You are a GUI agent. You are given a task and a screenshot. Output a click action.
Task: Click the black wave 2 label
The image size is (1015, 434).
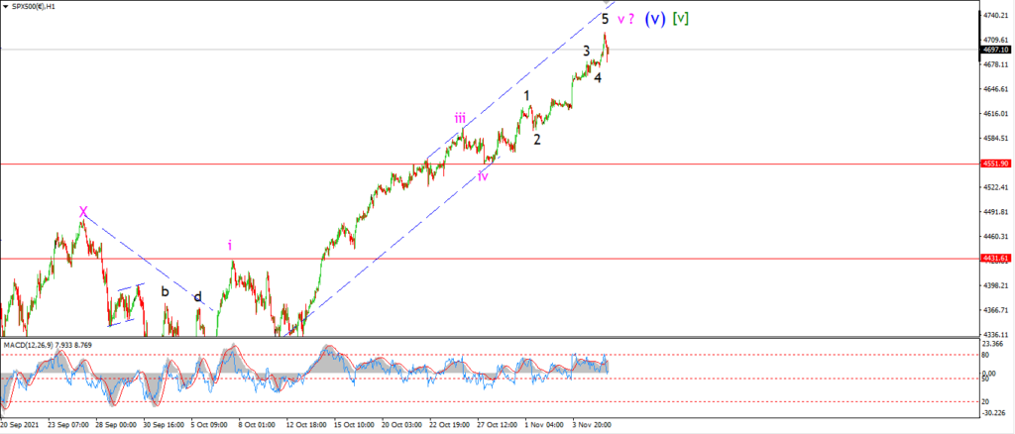(x=536, y=139)
